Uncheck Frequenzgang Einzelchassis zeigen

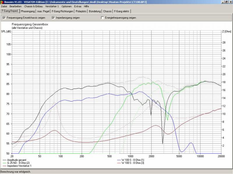[x=4, y=18]
